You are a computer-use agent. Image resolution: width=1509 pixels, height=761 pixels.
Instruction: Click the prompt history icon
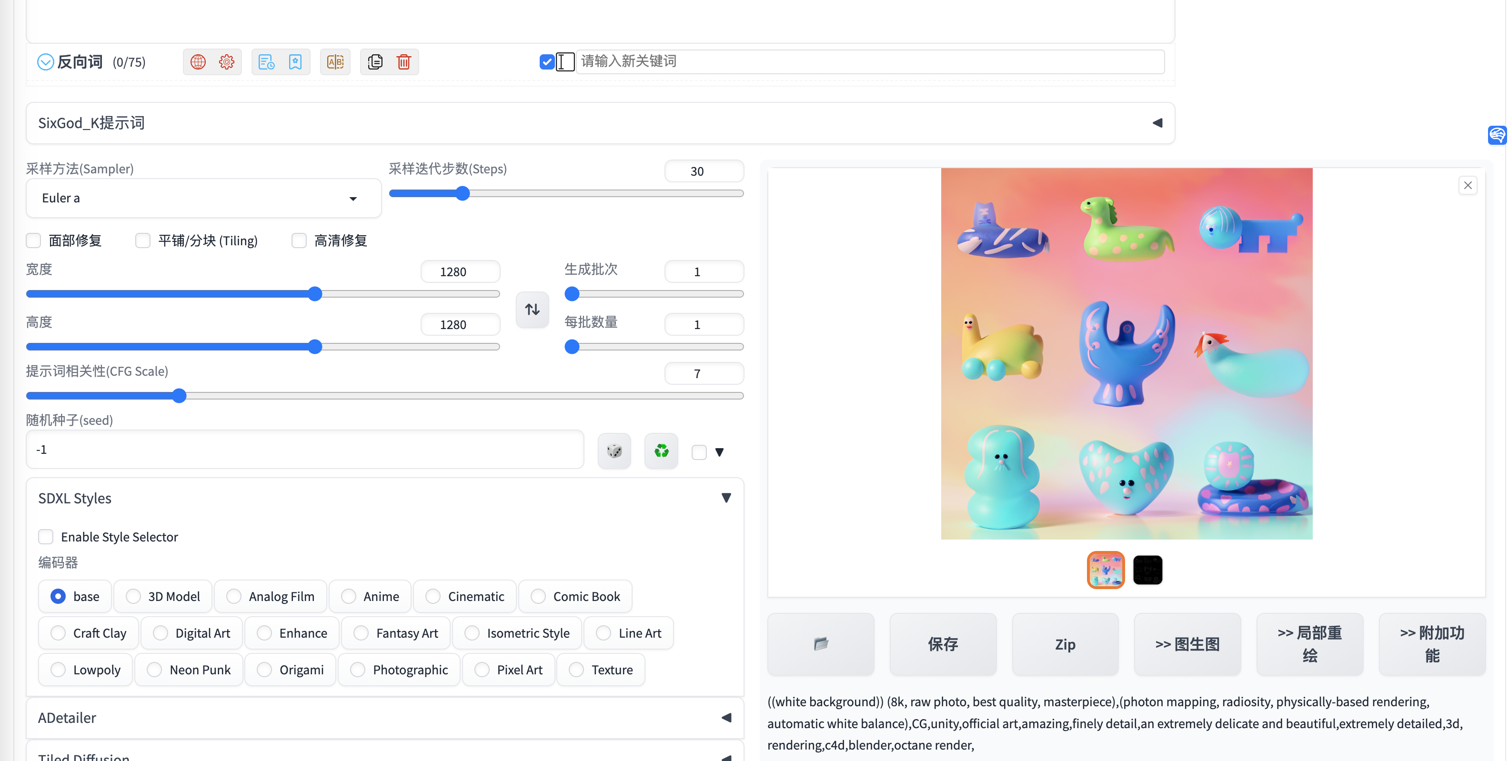click(267, 61)
